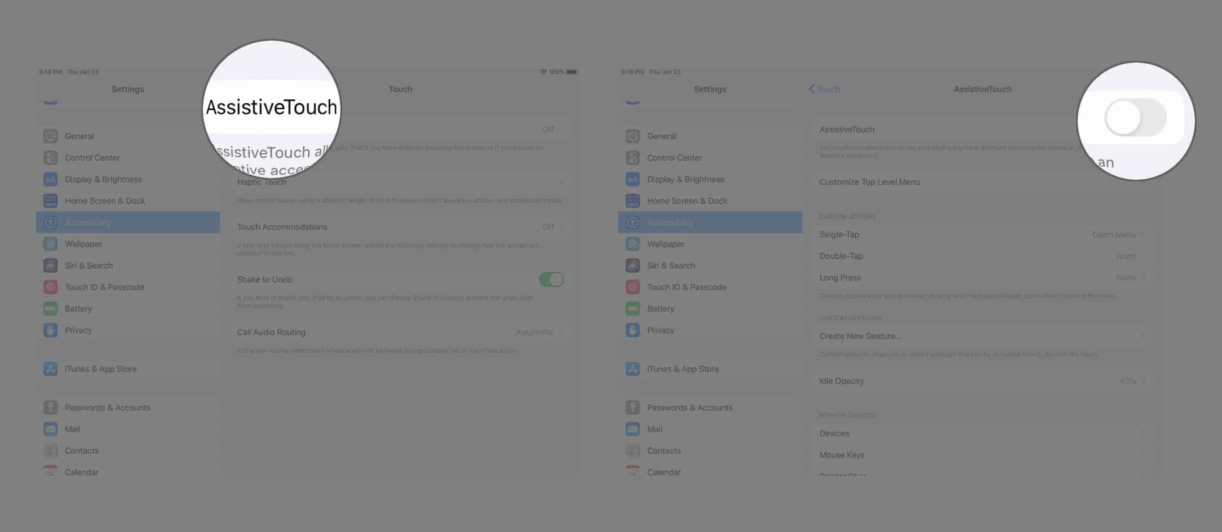Viewport: 1222px width, 532px height.
Task: Expand the Devices row chevron
Action: pyautogui.click(x=1144, y=433)
